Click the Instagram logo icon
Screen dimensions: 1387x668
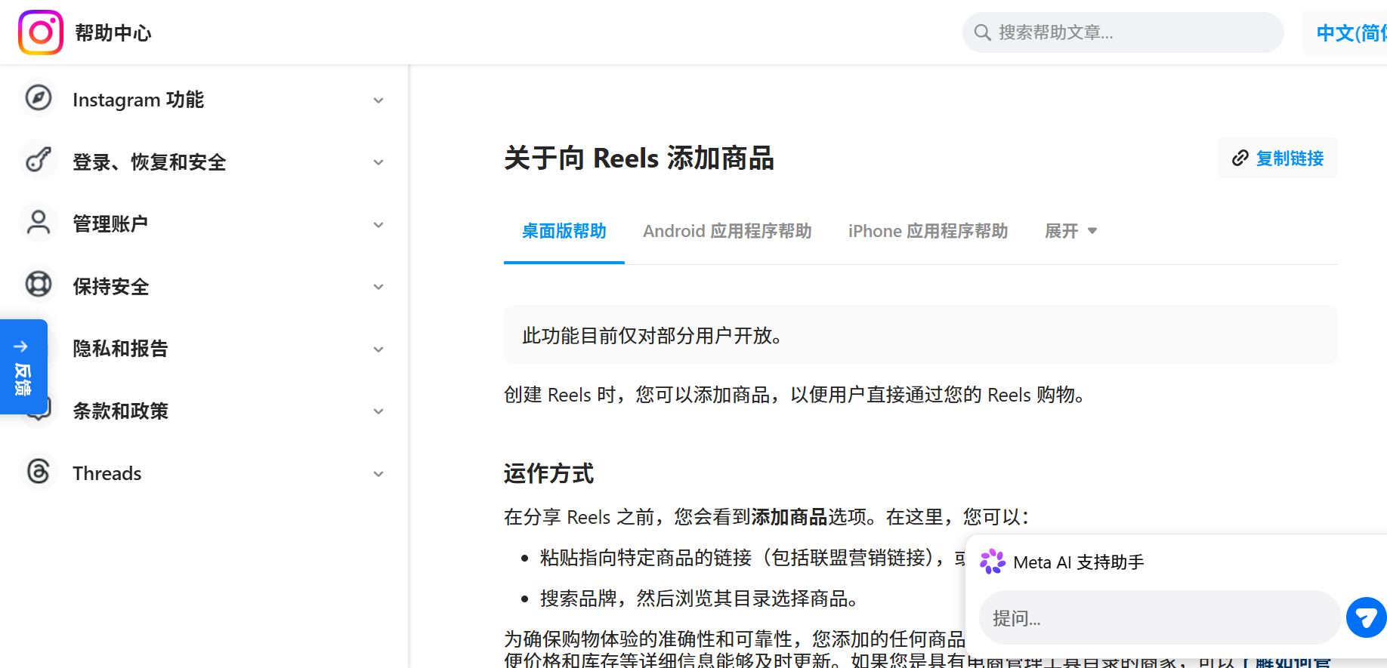pyautogui.click(x=41, y=32)
